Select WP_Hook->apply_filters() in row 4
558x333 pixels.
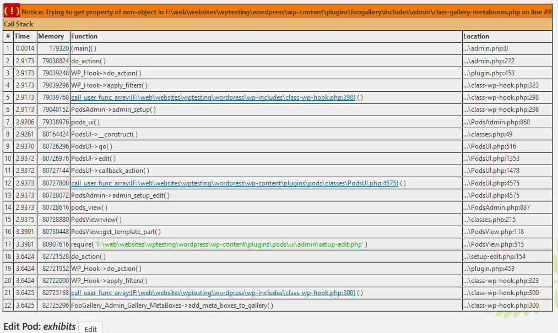266,85
